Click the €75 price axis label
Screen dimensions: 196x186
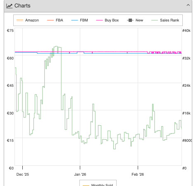(x=10, y=31)
